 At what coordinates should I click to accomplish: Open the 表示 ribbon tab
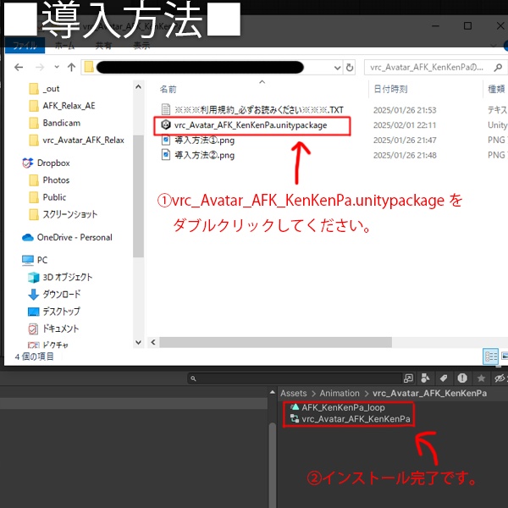[x=141, y=46]
